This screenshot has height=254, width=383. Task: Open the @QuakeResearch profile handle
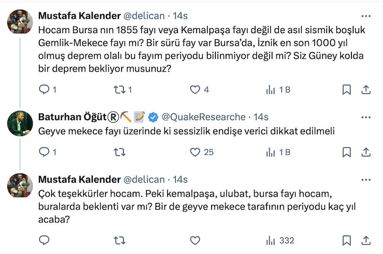coord(203,117)
